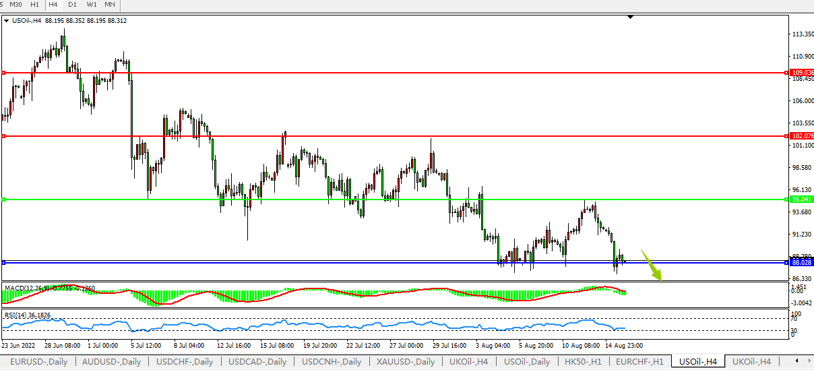Open the XAUUSD-,Daily chart tab
Viewport: 814px width, 370px height.
[x=406, y=362]
